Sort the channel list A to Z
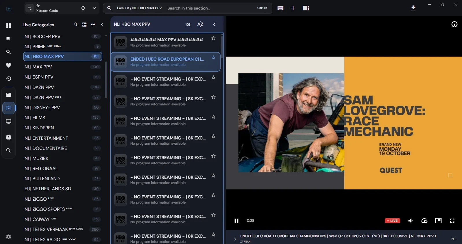Image resolution: width=462 pixels, height=244 pixels. [x=200, y=24]
